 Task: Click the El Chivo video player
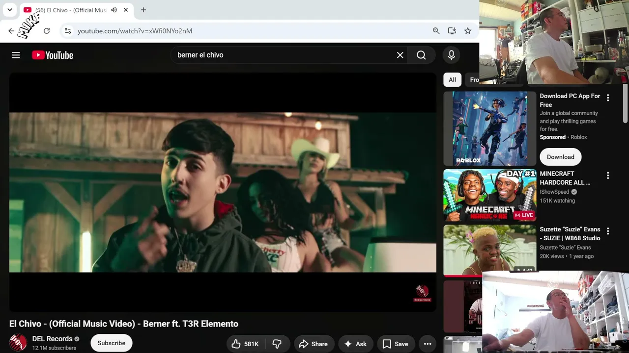(223, 192)
